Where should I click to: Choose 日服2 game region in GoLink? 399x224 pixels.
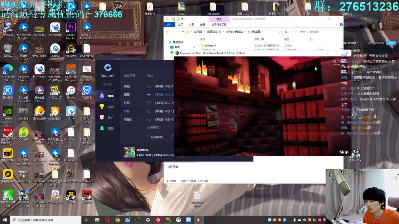pyautogui.click(x=127, y=103)
